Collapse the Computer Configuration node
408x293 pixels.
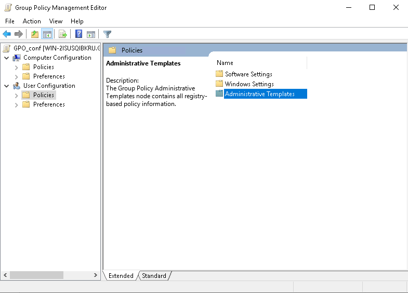[x=6, y=58]
